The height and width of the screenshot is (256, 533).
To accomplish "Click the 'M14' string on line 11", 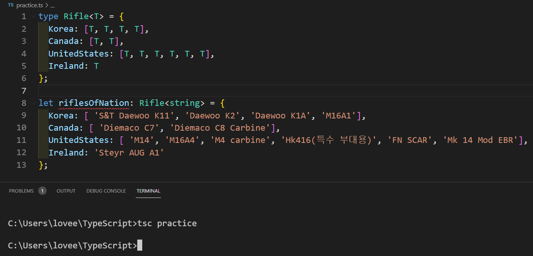I will point(141,140).
